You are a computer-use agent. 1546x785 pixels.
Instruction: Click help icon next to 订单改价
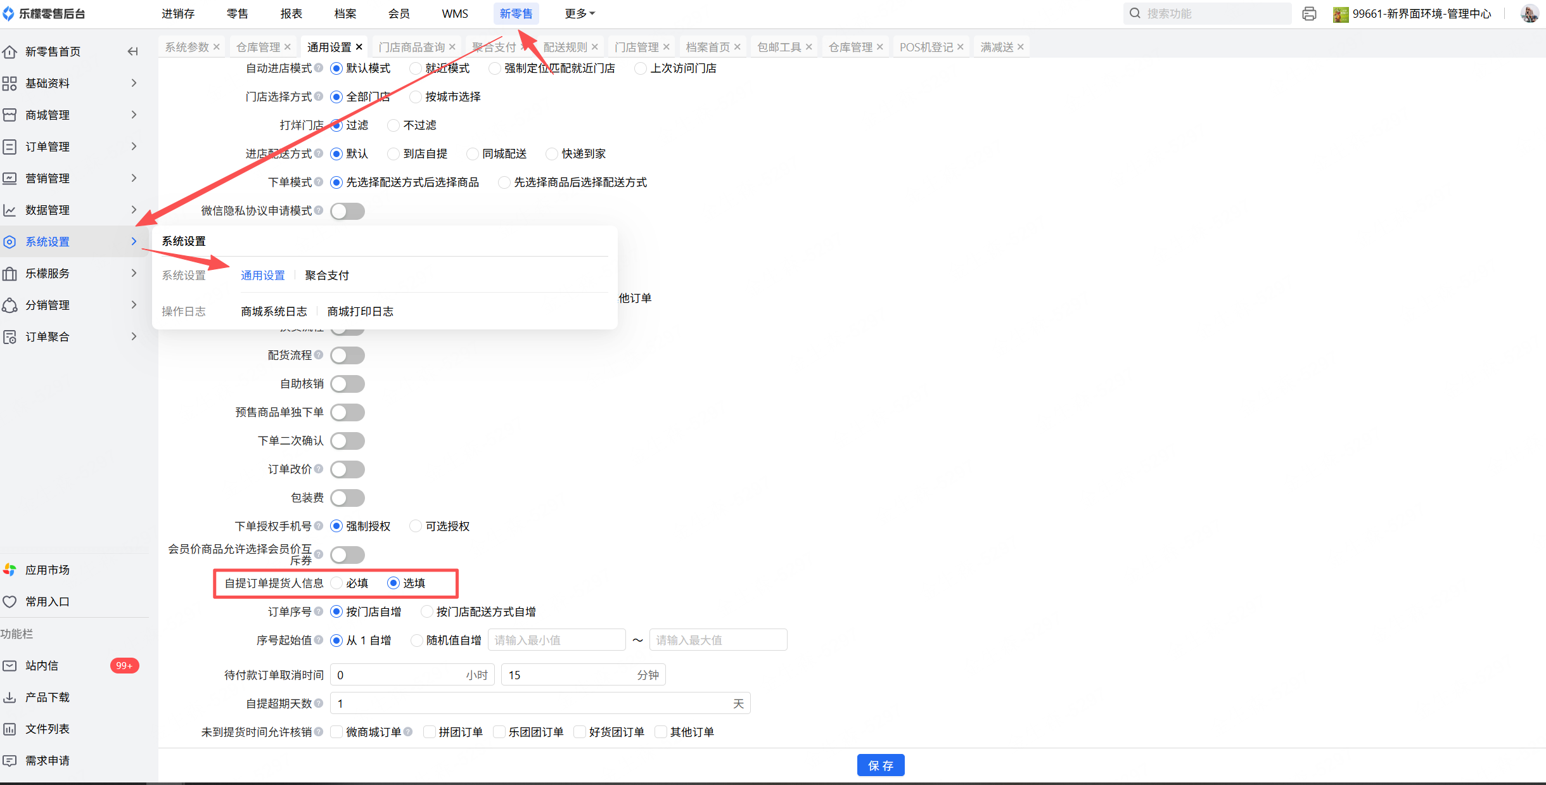[319, 469]
